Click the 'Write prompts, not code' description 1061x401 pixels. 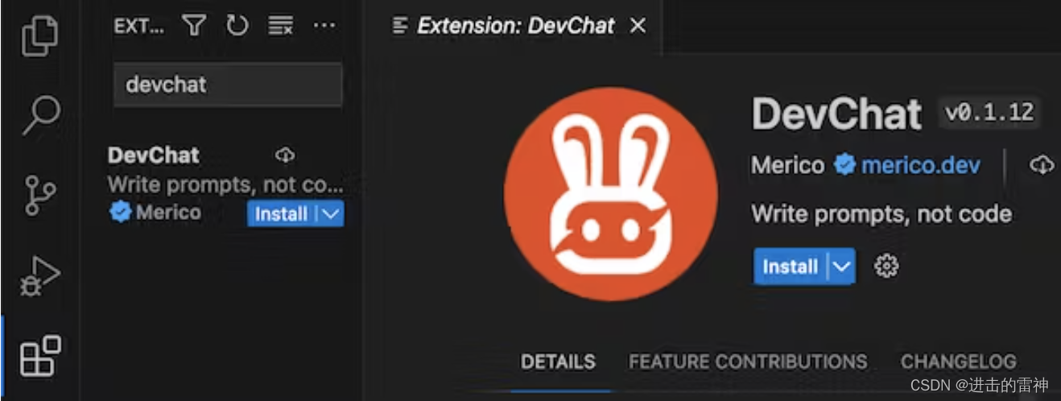(881, 214)
